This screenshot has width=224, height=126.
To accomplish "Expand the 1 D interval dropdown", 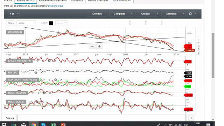I will [18, 14].
